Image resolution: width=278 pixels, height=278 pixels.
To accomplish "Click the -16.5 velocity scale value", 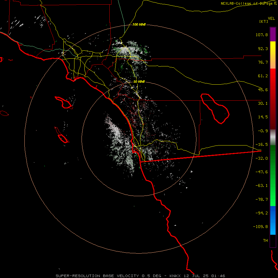I will pos(262,145).
